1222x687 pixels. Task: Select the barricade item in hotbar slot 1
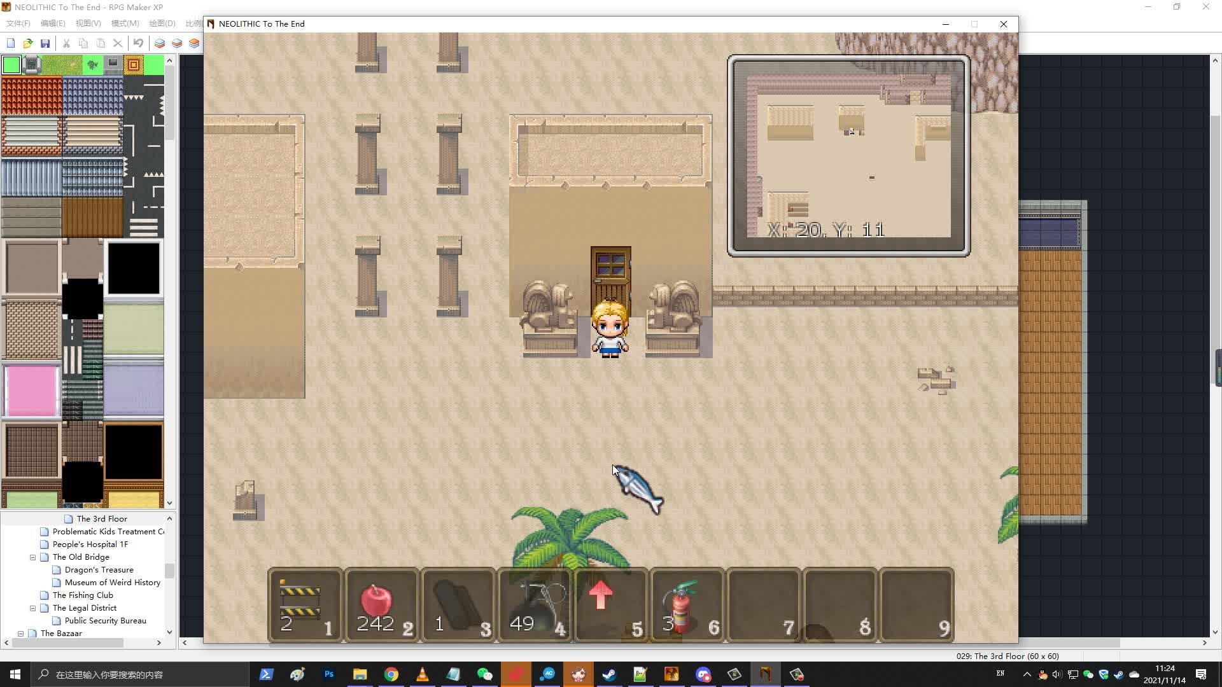[x=305, y=606]
